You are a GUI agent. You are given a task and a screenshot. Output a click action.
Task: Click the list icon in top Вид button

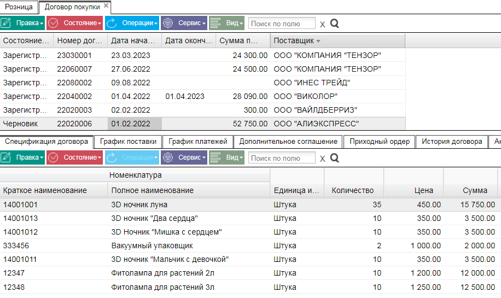tap(215, 23)
